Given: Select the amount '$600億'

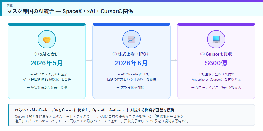Looking at the screenshot, I should point(216,63).
